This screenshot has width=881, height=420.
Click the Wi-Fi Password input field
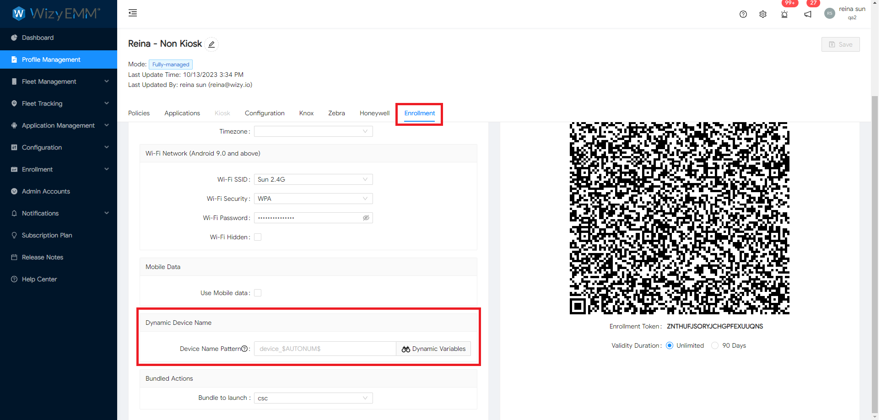tap(313, 218)
